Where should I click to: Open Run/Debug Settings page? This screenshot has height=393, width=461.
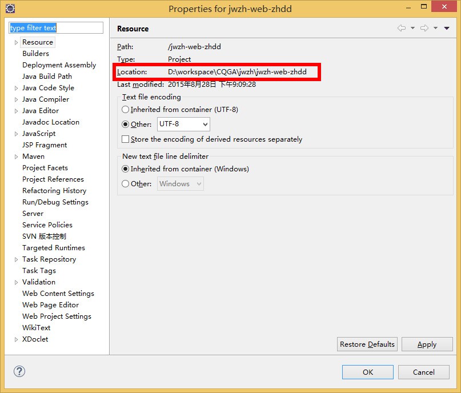pyautogui.click(x=55, y=202)
